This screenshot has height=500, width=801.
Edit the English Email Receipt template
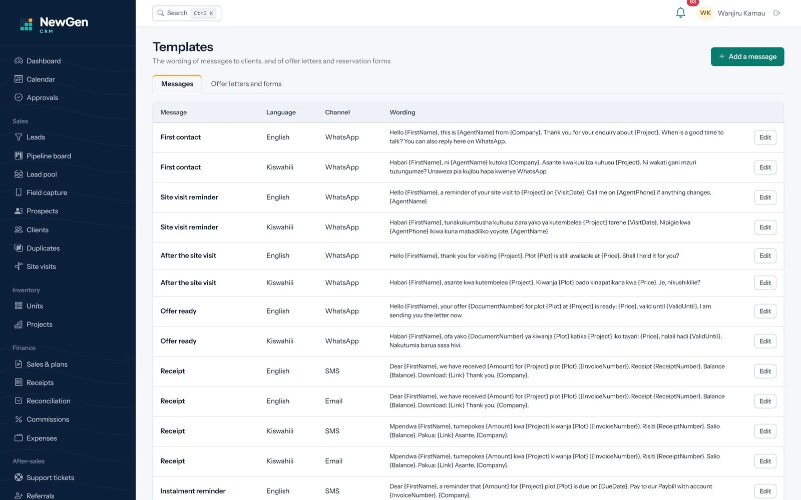tap(765, 401)
